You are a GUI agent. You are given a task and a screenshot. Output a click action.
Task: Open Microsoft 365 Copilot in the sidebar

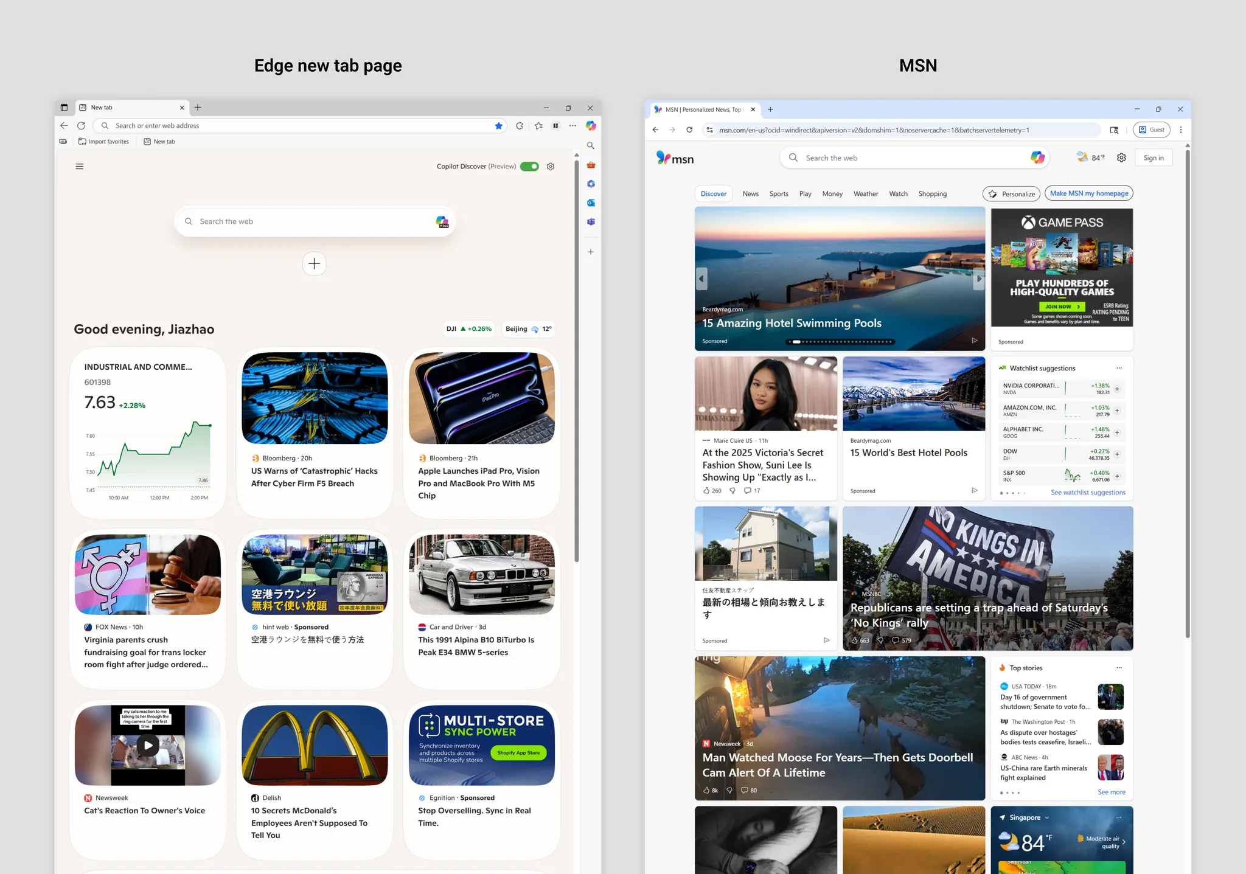590,183
